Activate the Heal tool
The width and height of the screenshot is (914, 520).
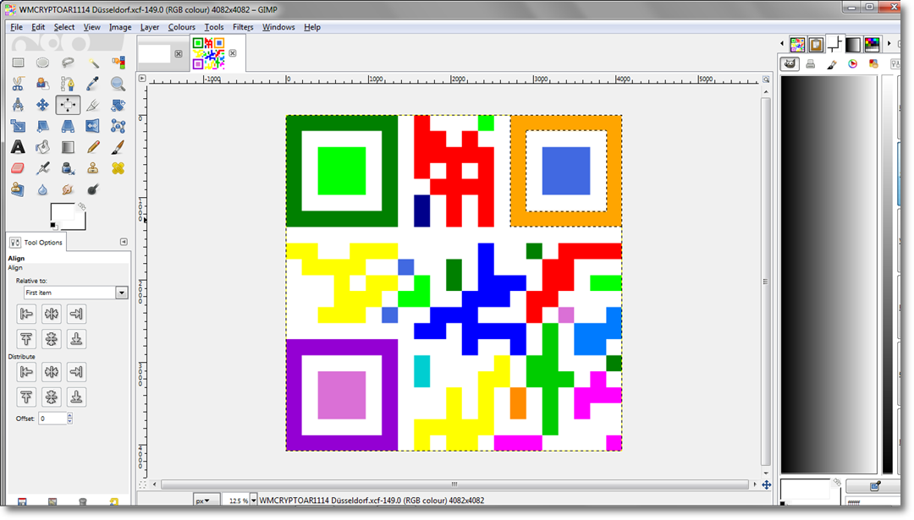[118, 168]
